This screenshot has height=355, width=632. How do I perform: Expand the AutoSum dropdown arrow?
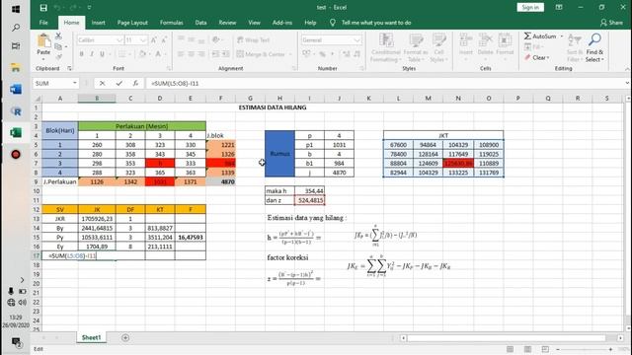562,36
